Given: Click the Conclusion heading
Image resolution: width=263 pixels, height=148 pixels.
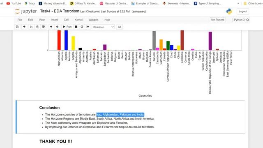Looking at the screenshot, I should (x=49, y=108).
